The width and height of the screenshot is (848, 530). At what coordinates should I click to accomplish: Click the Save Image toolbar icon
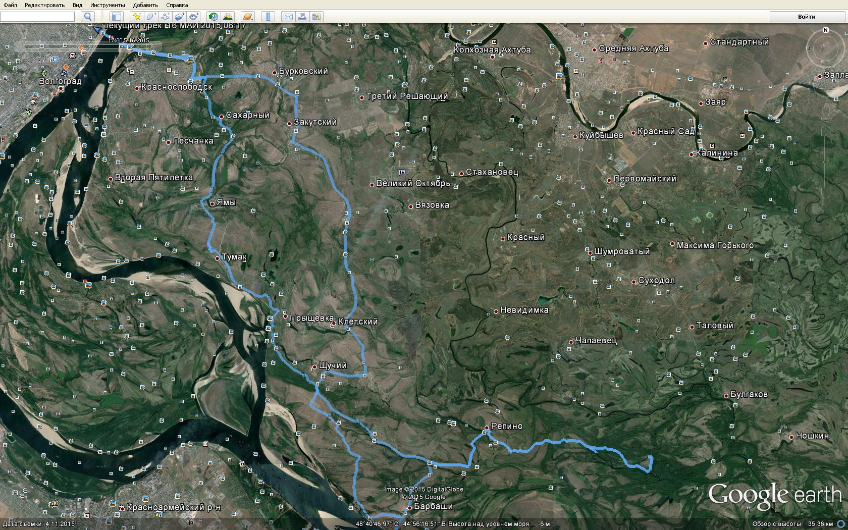coord(316,17)
